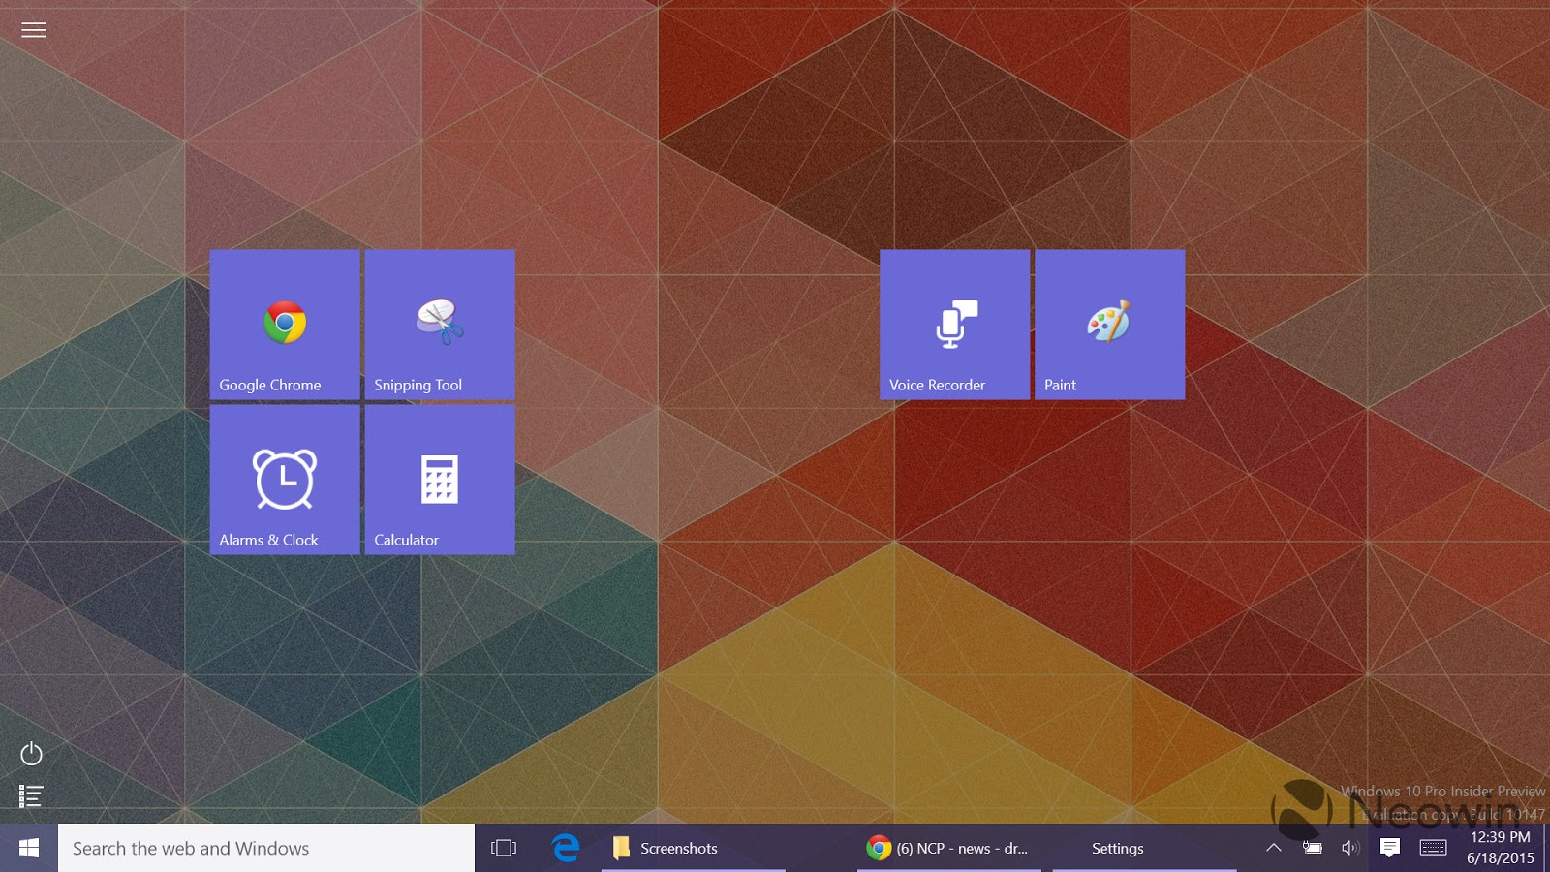Click the Power button icon
The height and width of the screenshot is (872, 1550).
(31, 753)
